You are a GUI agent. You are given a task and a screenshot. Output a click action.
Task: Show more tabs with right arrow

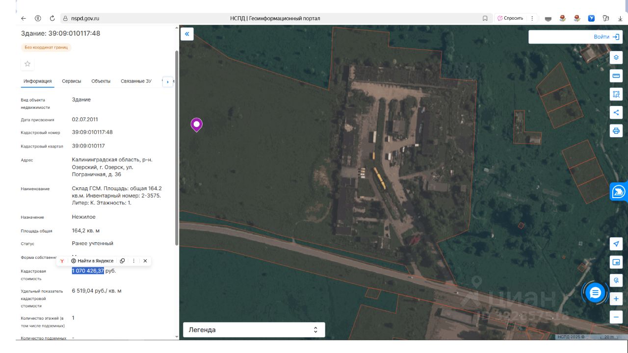[x=168, y=81]
